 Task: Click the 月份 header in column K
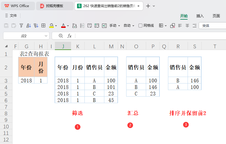78,67
